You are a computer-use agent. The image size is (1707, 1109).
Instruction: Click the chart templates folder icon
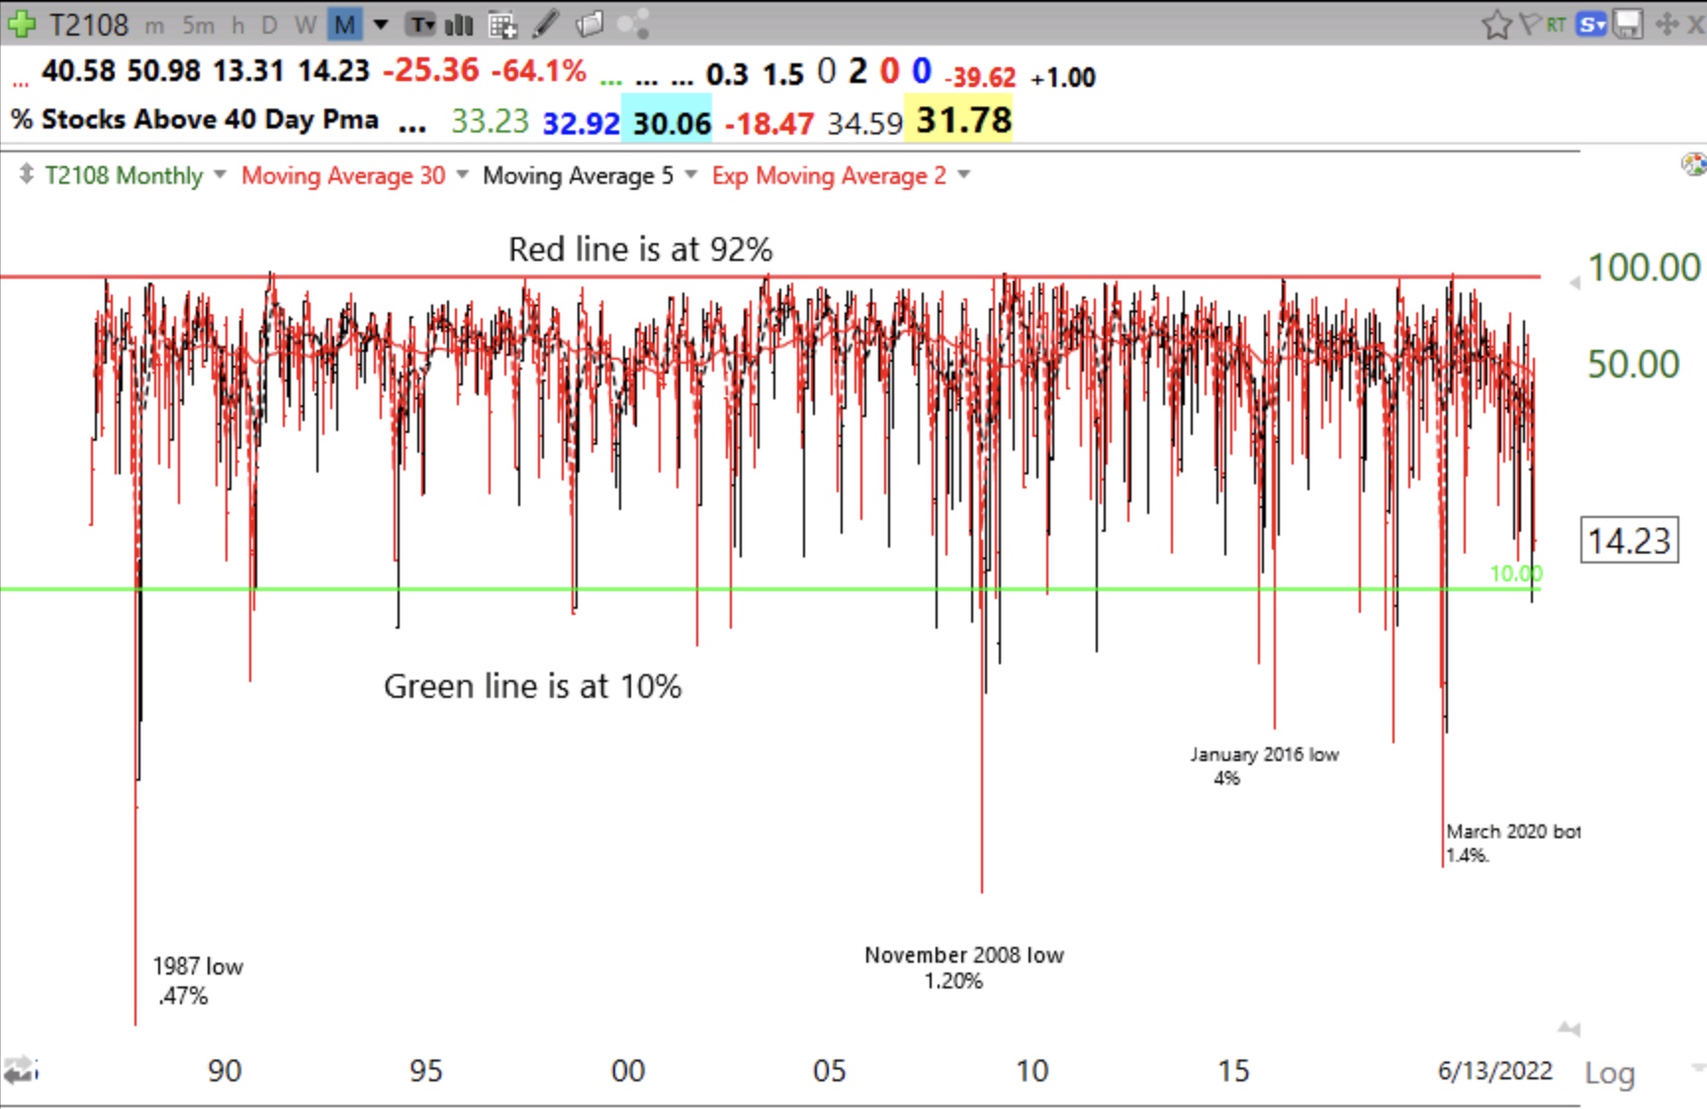pyautogui.click(x=589, y=25)
